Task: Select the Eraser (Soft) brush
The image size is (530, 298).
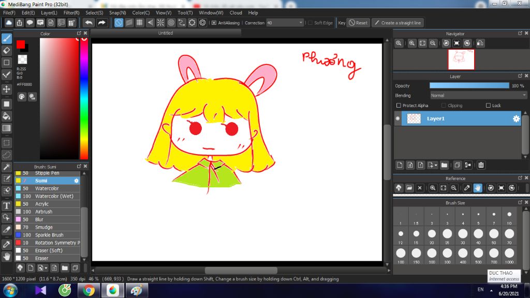Action: coord(47,250)
